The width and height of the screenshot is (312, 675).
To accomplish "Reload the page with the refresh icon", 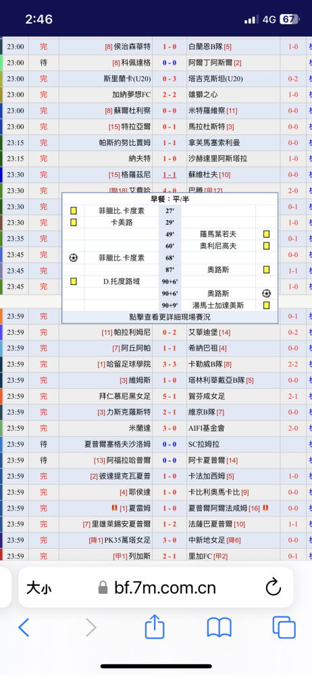I will (274, 587).
